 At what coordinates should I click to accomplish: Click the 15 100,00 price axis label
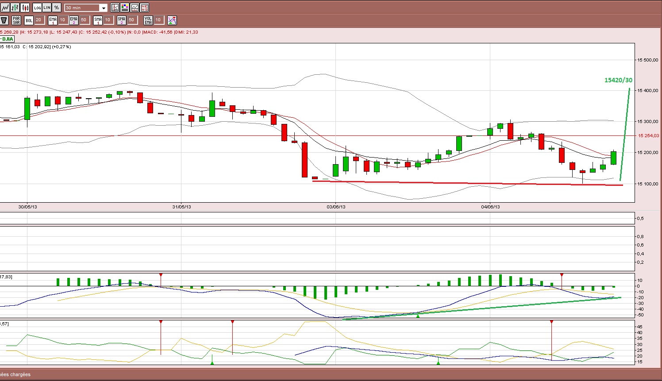tap(648, 184)
